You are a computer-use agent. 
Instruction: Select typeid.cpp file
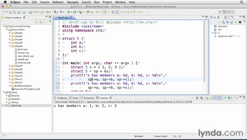point(23,59)
